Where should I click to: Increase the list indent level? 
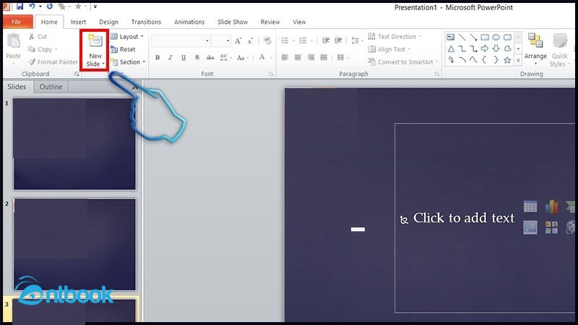tap(338, 40)
